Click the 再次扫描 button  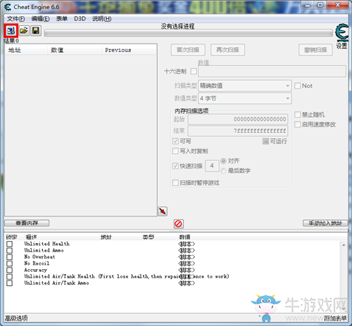(227, 50)
